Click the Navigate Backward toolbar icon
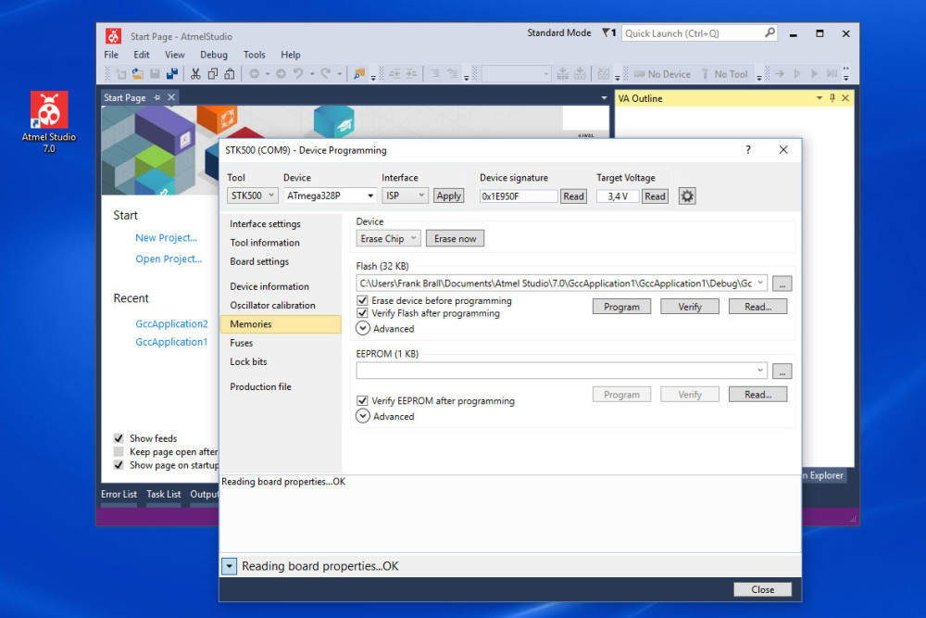 pos(255,73)
